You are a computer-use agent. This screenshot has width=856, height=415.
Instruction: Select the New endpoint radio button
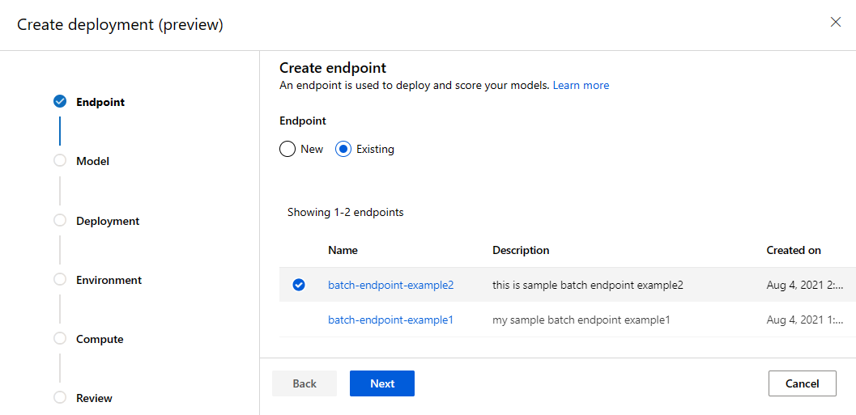click(x=287, y=149)
